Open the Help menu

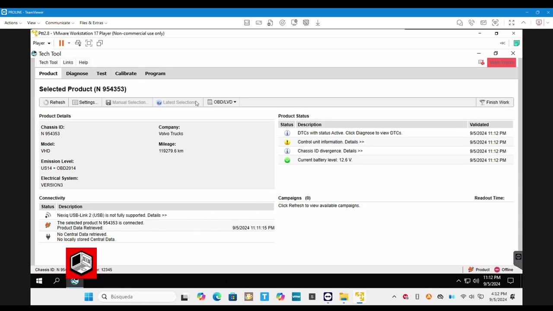(83, 63)
